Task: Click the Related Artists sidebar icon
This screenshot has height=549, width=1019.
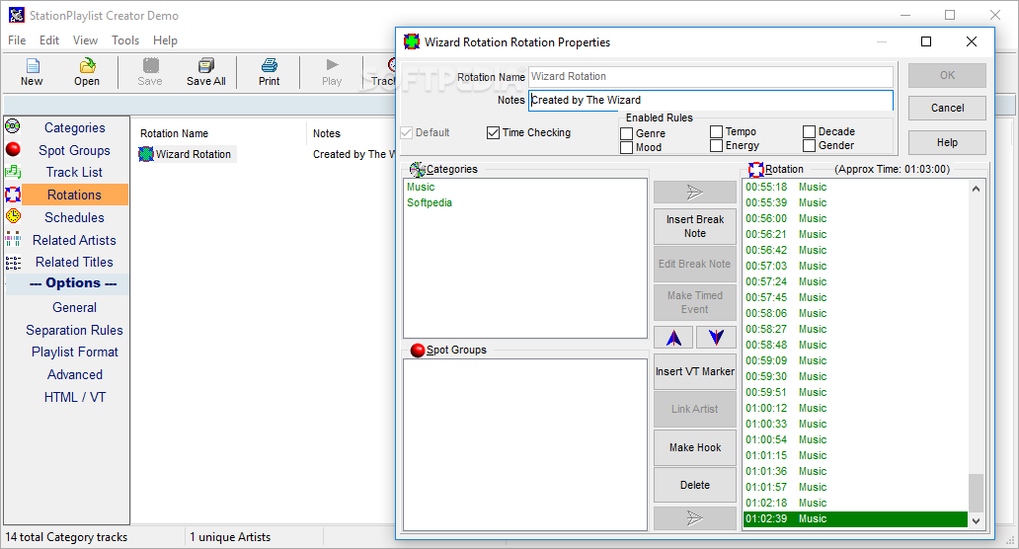Action: click(13, 239)
